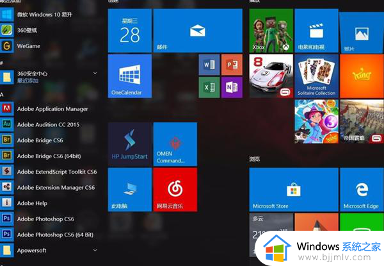384x266 pixels.
Task: Click the 最近添加 label under 360安全中心
Action: [x=28, y=81]
